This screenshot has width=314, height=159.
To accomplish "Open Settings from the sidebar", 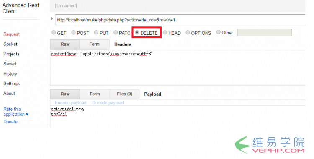I will point(11,83).
